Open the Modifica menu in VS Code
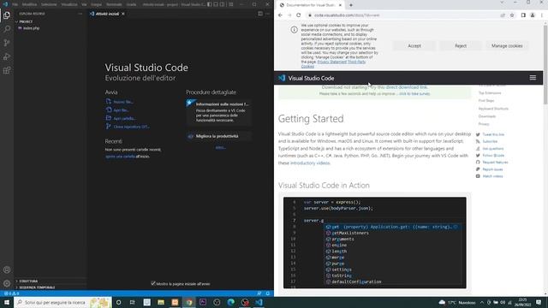The image size is (548, 308). tap(29, 4)
